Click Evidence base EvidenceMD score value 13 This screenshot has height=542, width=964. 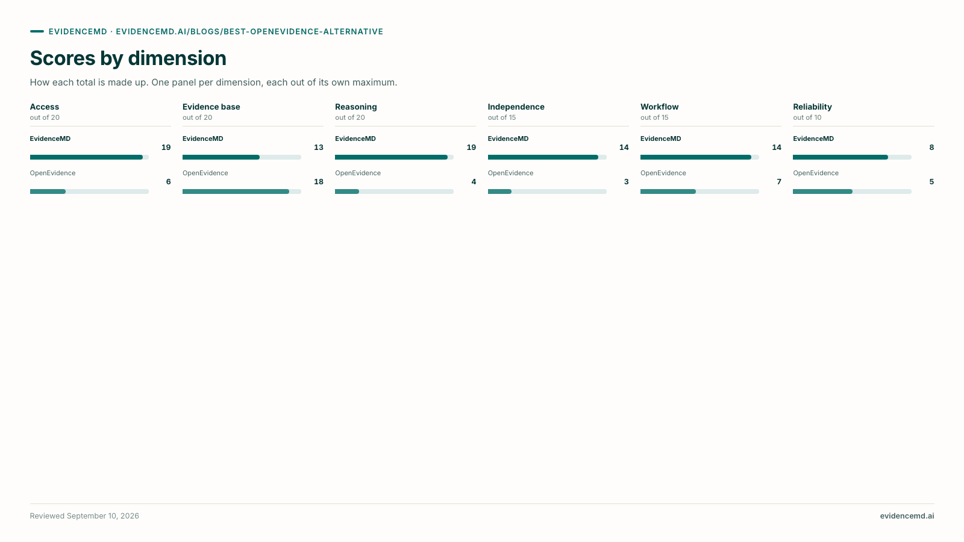click(319, 148)
